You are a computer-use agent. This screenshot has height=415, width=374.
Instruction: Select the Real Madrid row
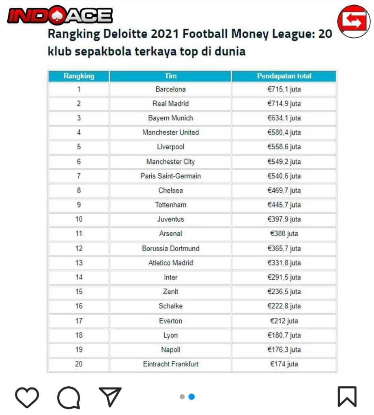pos(170,104)
